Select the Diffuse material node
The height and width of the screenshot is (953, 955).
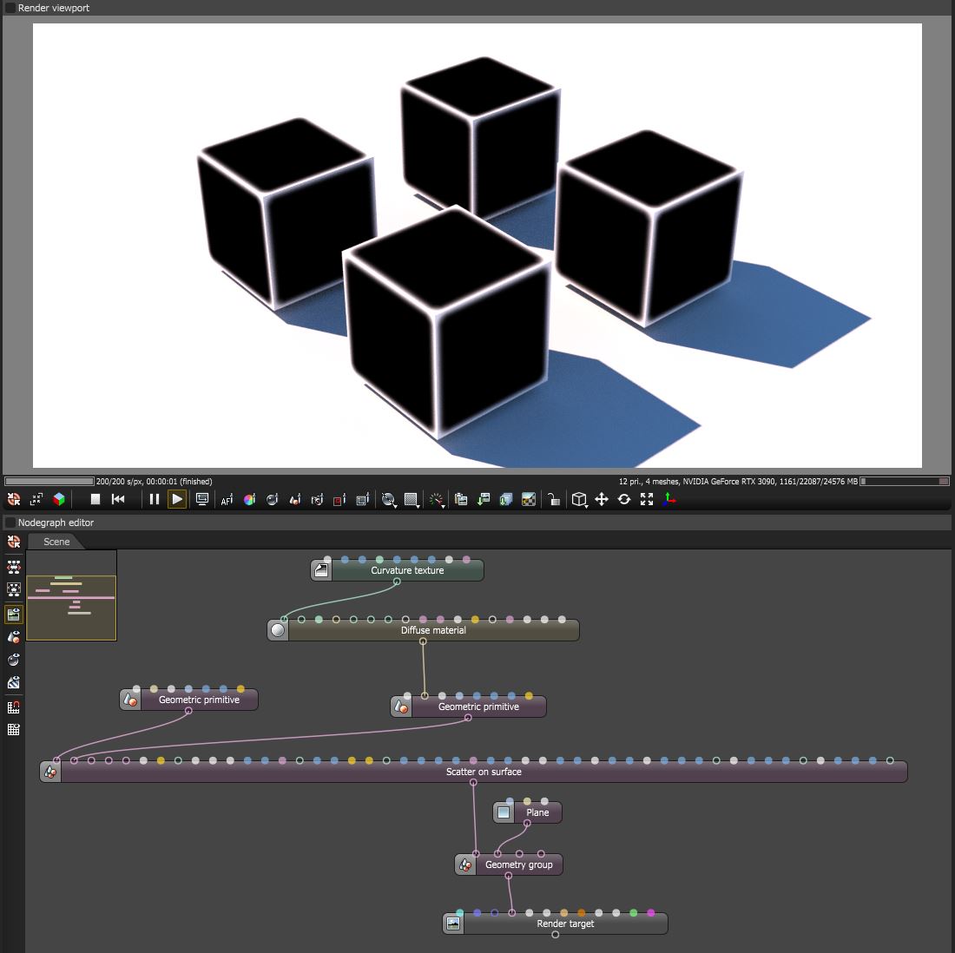(x=424, y=630)
